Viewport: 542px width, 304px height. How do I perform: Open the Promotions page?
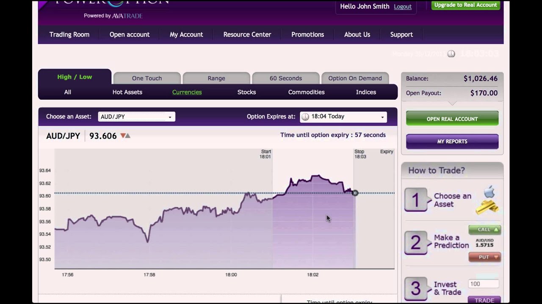click(308, 35)
